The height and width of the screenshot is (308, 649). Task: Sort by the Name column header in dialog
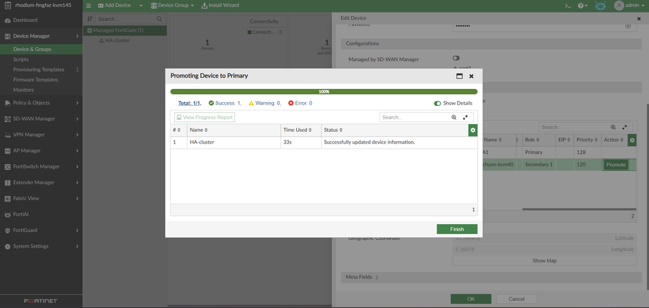199,130
